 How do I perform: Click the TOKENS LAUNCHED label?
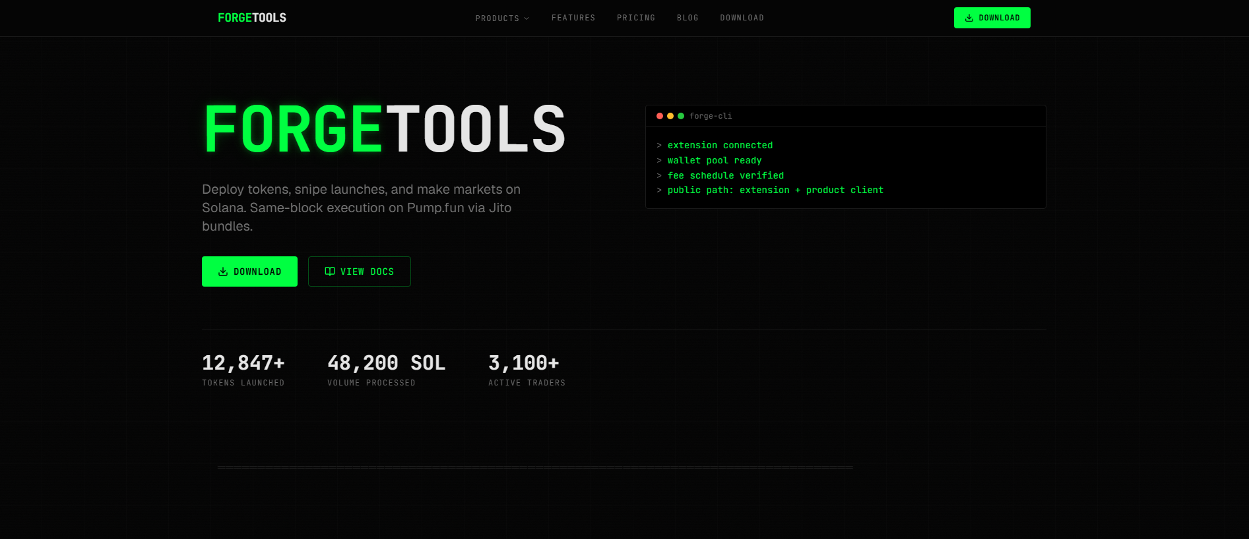click(x=243, y=383)
